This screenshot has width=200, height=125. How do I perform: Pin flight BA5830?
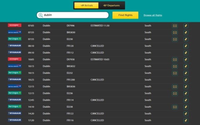[186, 32]
